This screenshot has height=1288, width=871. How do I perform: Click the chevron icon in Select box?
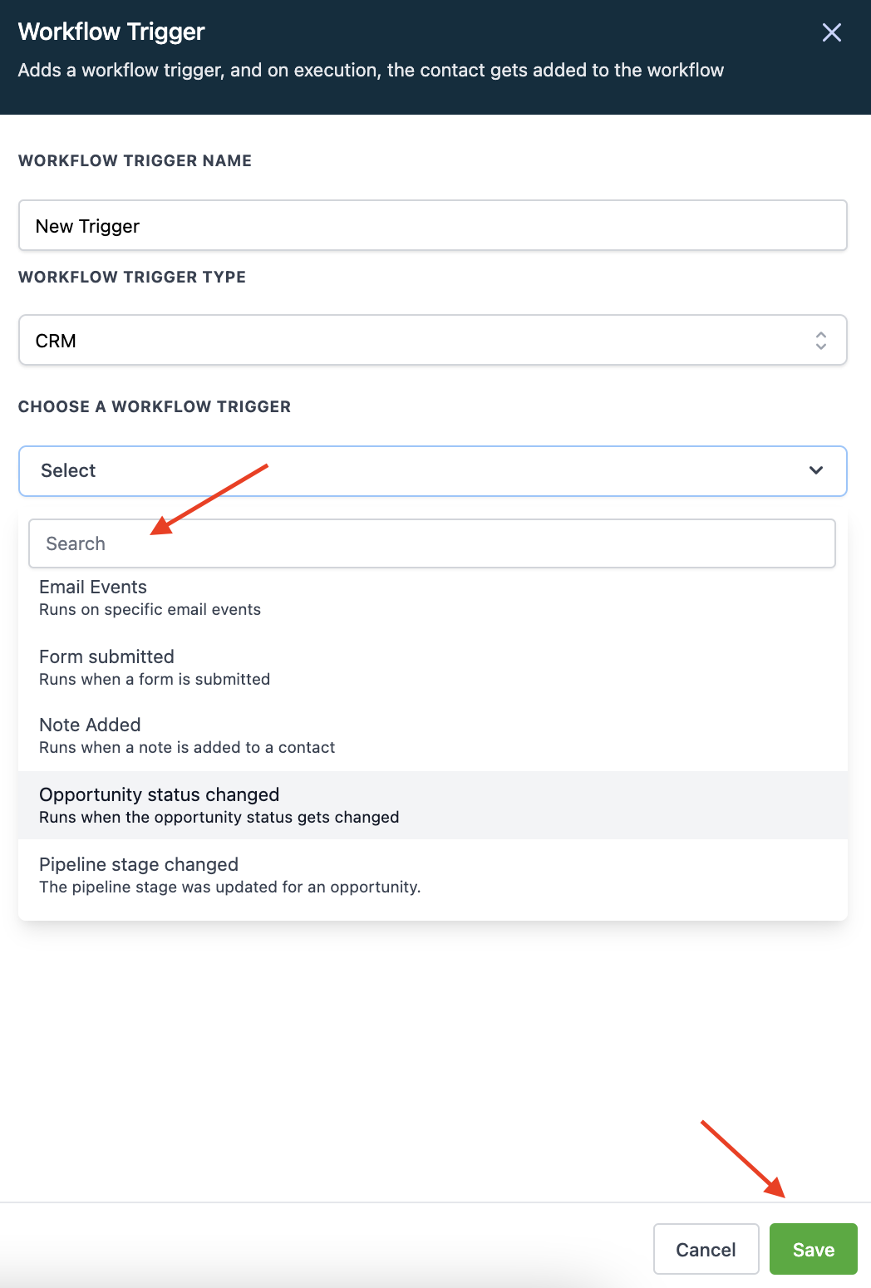click(x=816, y=470)
